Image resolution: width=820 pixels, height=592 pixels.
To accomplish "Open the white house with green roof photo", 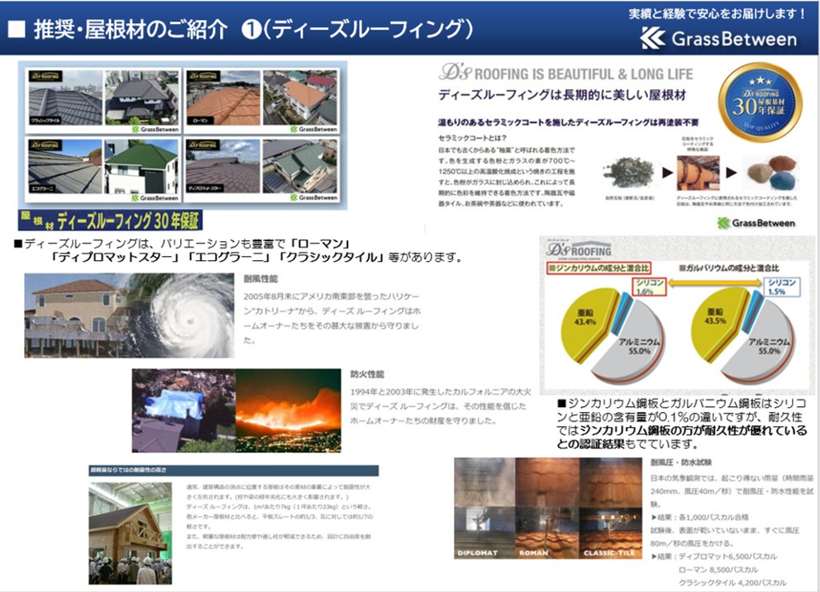I will (141, 166).
